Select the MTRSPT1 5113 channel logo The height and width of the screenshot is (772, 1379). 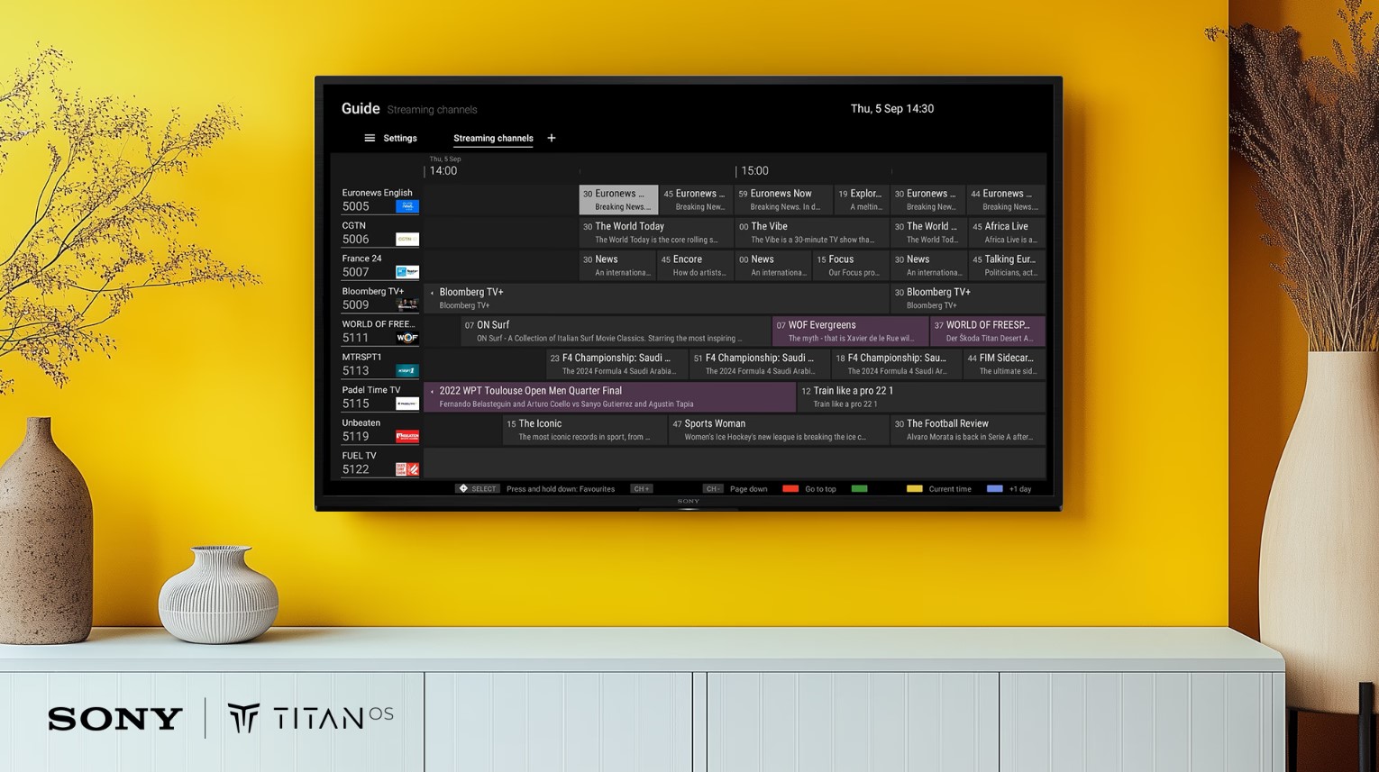pyautogui.click(x=407, y=370)
